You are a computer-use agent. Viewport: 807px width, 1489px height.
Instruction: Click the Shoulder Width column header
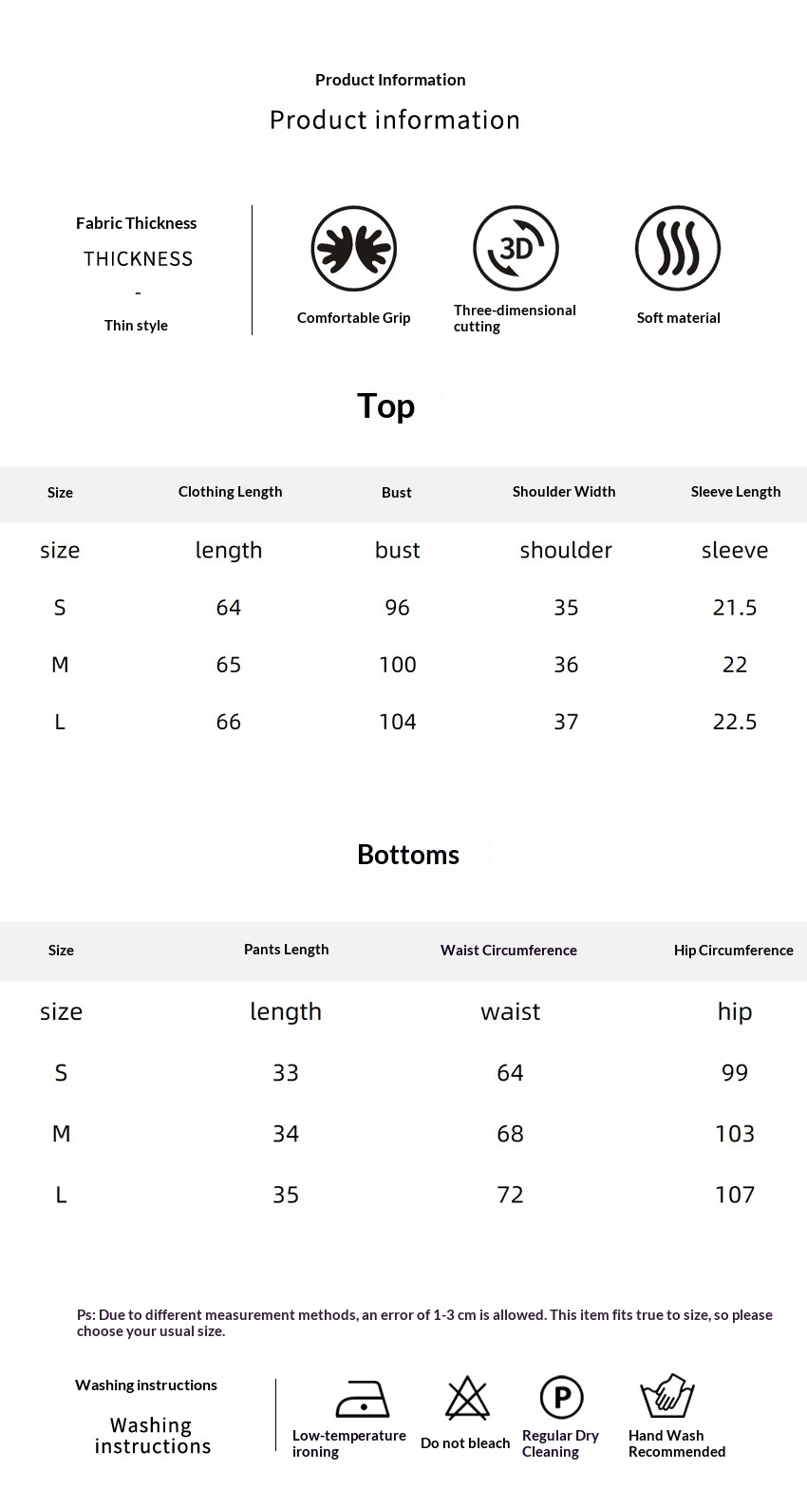pos(564,492)
